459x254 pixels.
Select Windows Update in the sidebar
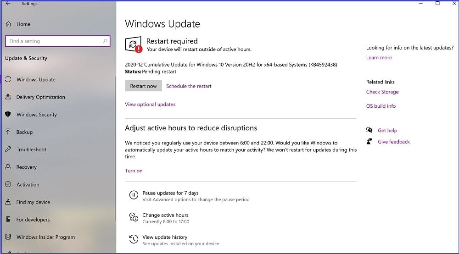(36, 79)
